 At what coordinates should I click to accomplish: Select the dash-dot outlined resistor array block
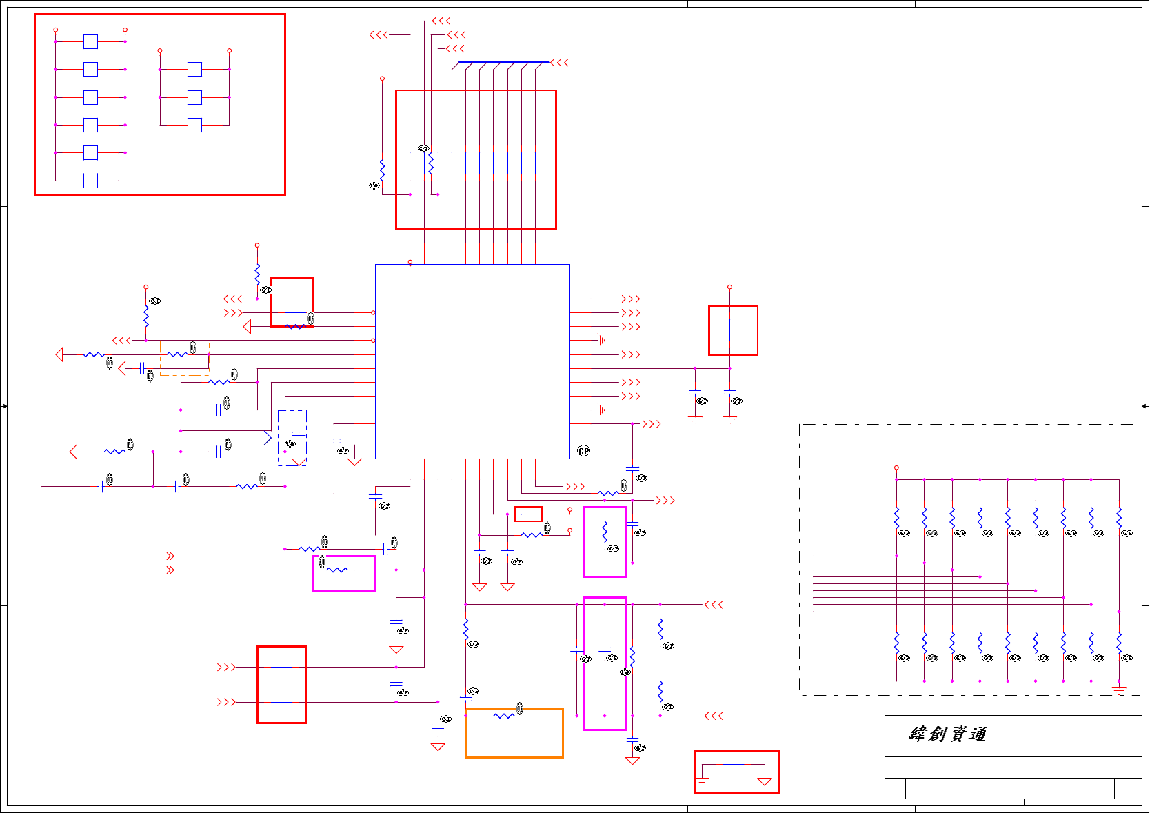coord(969,560)
